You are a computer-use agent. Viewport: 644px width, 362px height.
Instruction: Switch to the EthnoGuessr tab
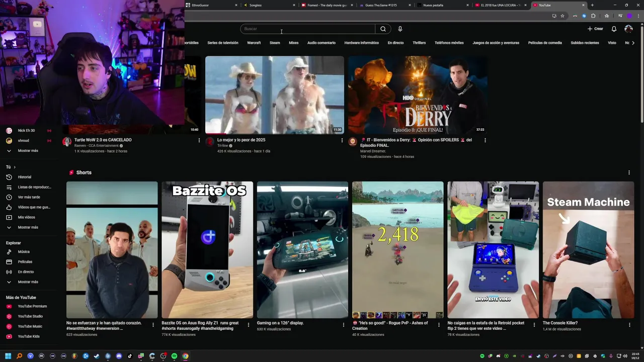pyautogui.click(x=211, y=5)
